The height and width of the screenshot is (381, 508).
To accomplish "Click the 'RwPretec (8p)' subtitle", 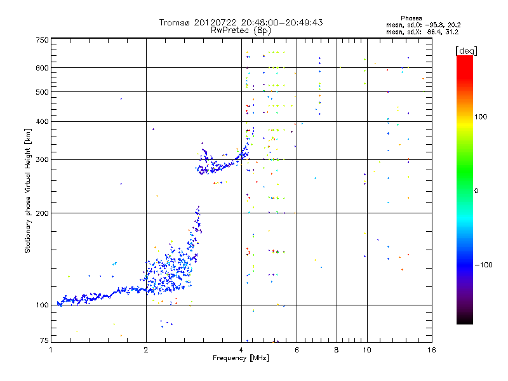I will (241, 30).
